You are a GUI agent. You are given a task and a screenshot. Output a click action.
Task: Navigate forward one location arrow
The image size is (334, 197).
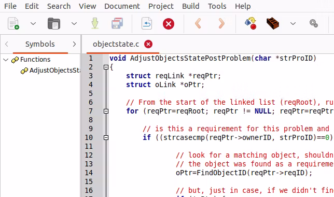tap(221, 23)
